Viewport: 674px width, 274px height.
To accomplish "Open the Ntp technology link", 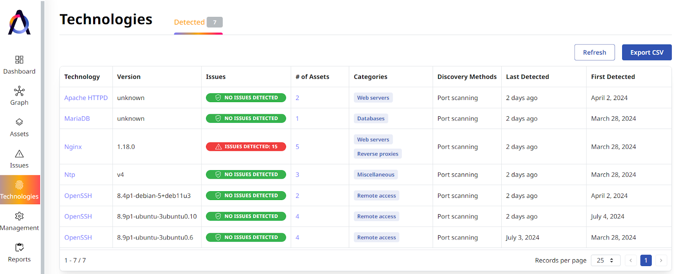I will 70,175.
